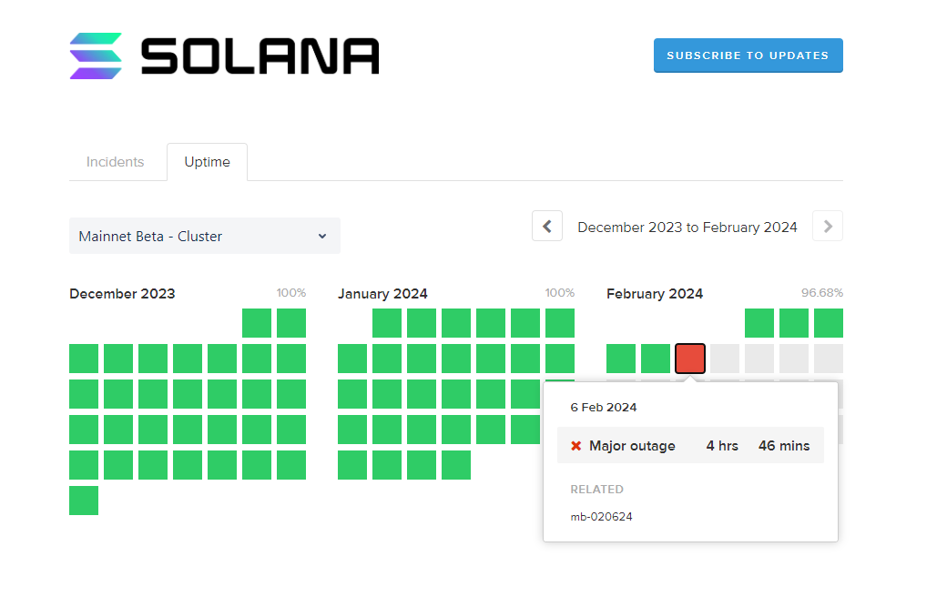
Task: Go to previous date range arrow
Action: 547,227
